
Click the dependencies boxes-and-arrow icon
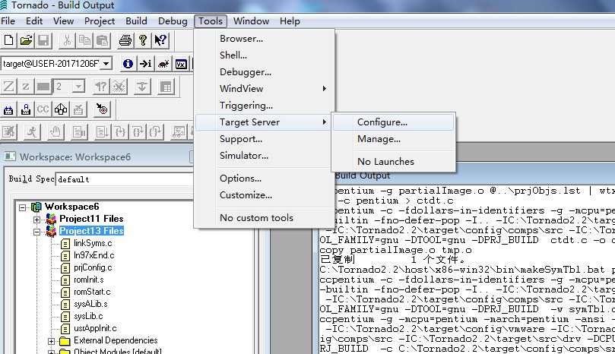coord(61,109)
